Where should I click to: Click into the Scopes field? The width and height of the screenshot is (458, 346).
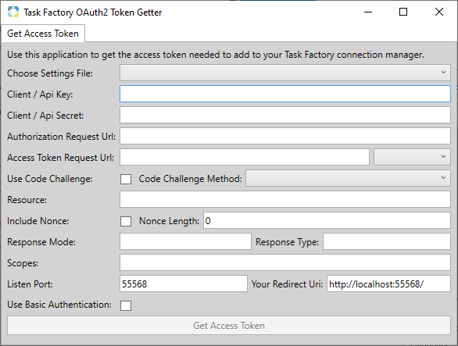(x=285, y=262)
